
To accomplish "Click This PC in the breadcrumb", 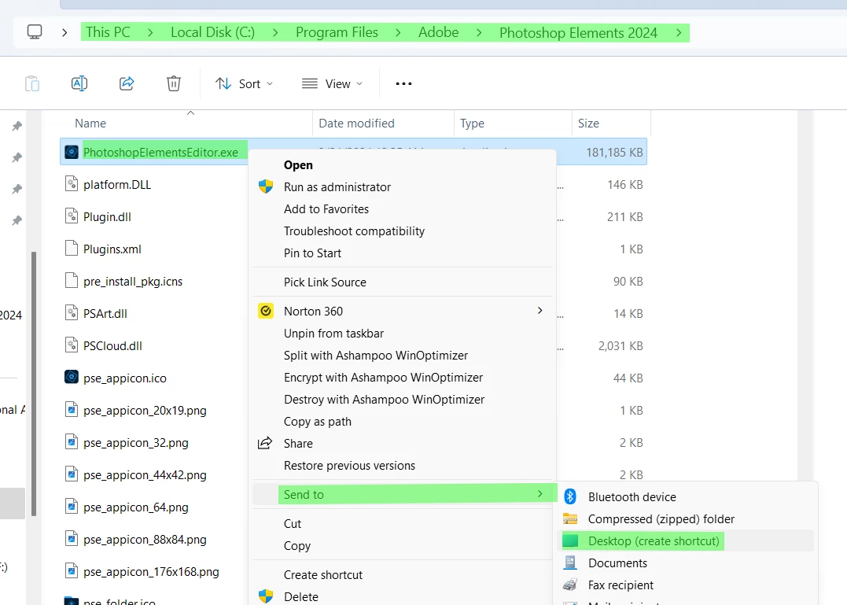I will (108, 32).
